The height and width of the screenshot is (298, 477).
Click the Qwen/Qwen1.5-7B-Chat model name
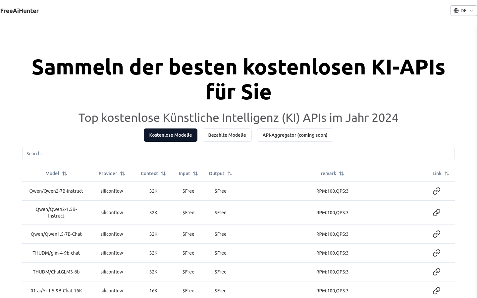point(56,234)
